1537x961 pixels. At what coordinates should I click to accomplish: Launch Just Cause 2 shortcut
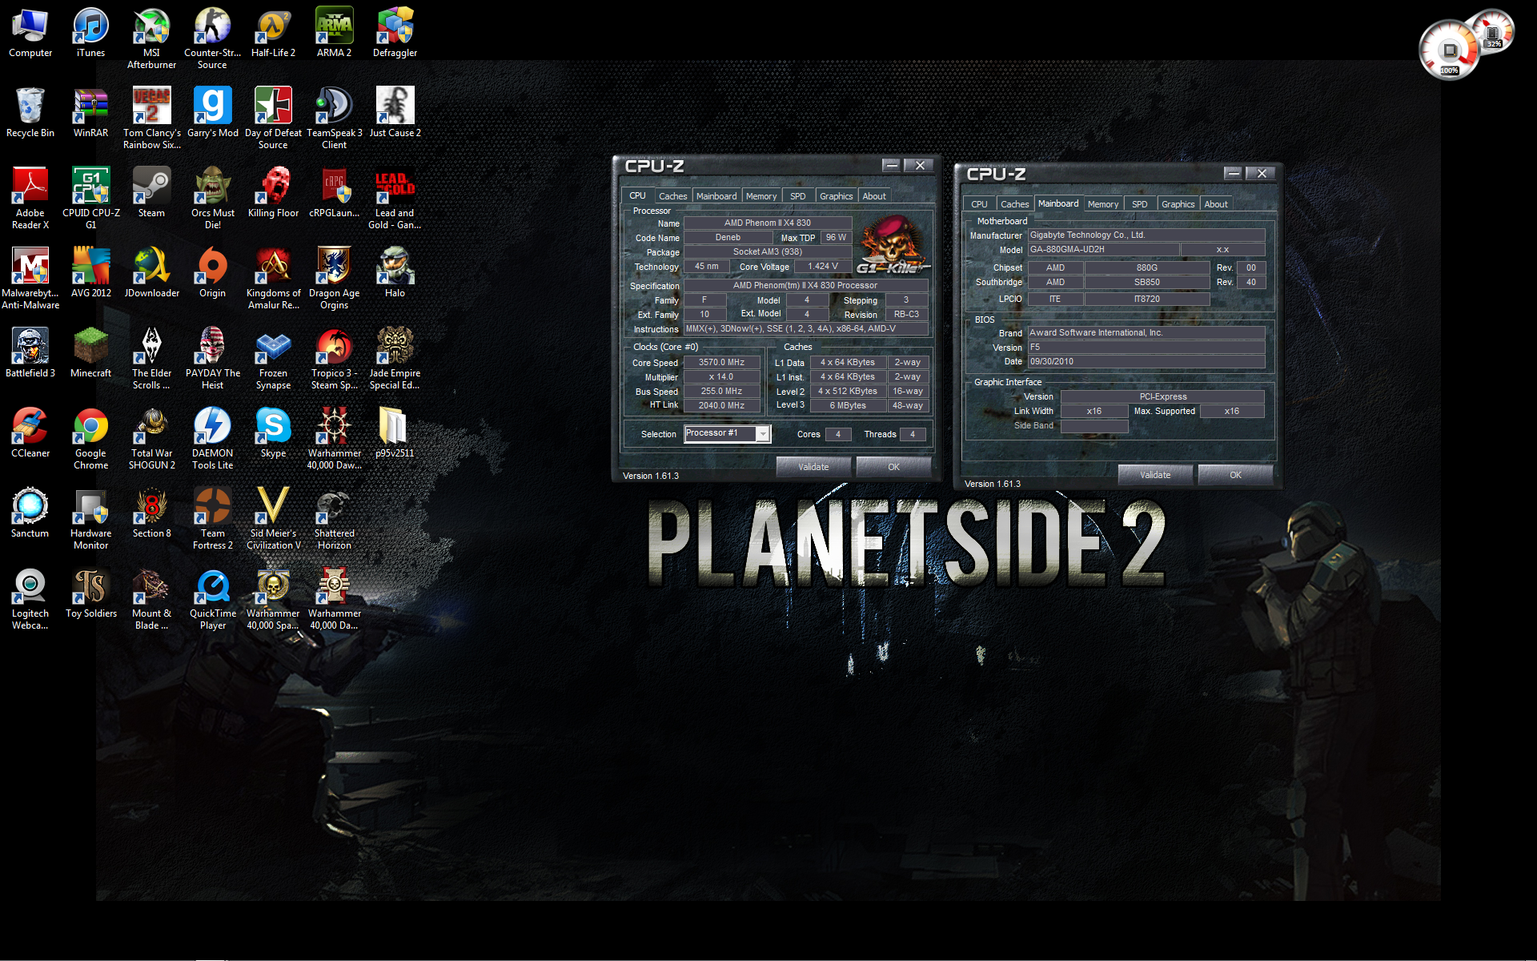(395, 113)
